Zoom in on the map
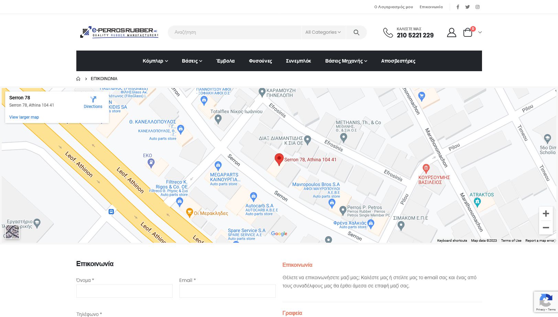The height and width of the screenshot is (317, 558). pyautogui.click(x=546, y=214)
